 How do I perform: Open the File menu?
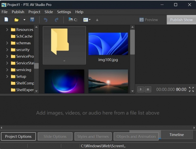coord(5,12)
